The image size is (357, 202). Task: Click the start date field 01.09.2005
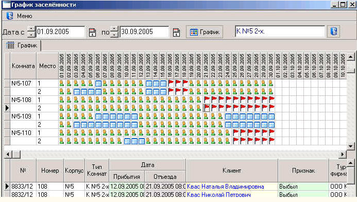(x=60, y=31)
